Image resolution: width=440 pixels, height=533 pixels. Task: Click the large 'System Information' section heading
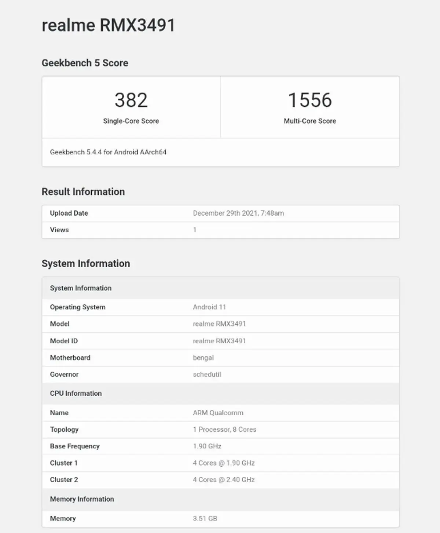point(86,263)
